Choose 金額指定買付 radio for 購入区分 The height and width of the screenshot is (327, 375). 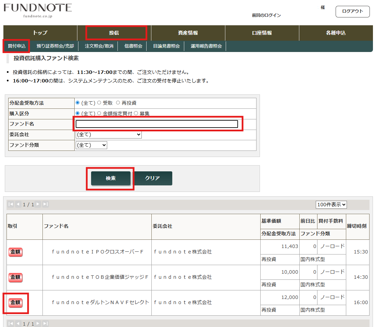[99, 113]
